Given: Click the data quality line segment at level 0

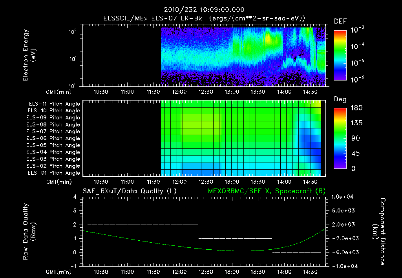Looking at the screenshot, I should 296,252.
